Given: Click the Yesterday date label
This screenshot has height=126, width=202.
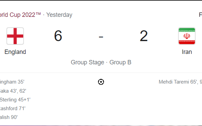Looking at the screenshot, I should click(59, 15).
